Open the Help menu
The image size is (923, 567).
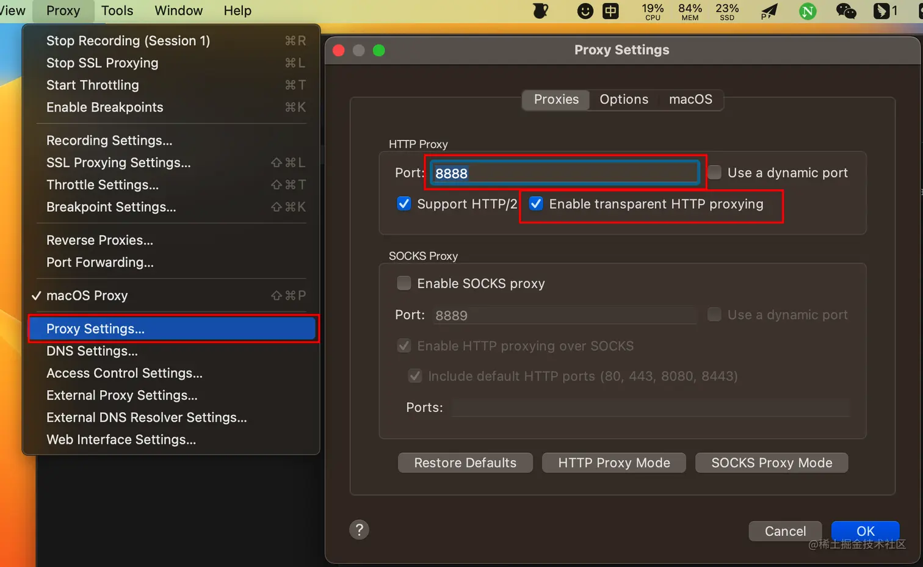click(x=237, y=11)
